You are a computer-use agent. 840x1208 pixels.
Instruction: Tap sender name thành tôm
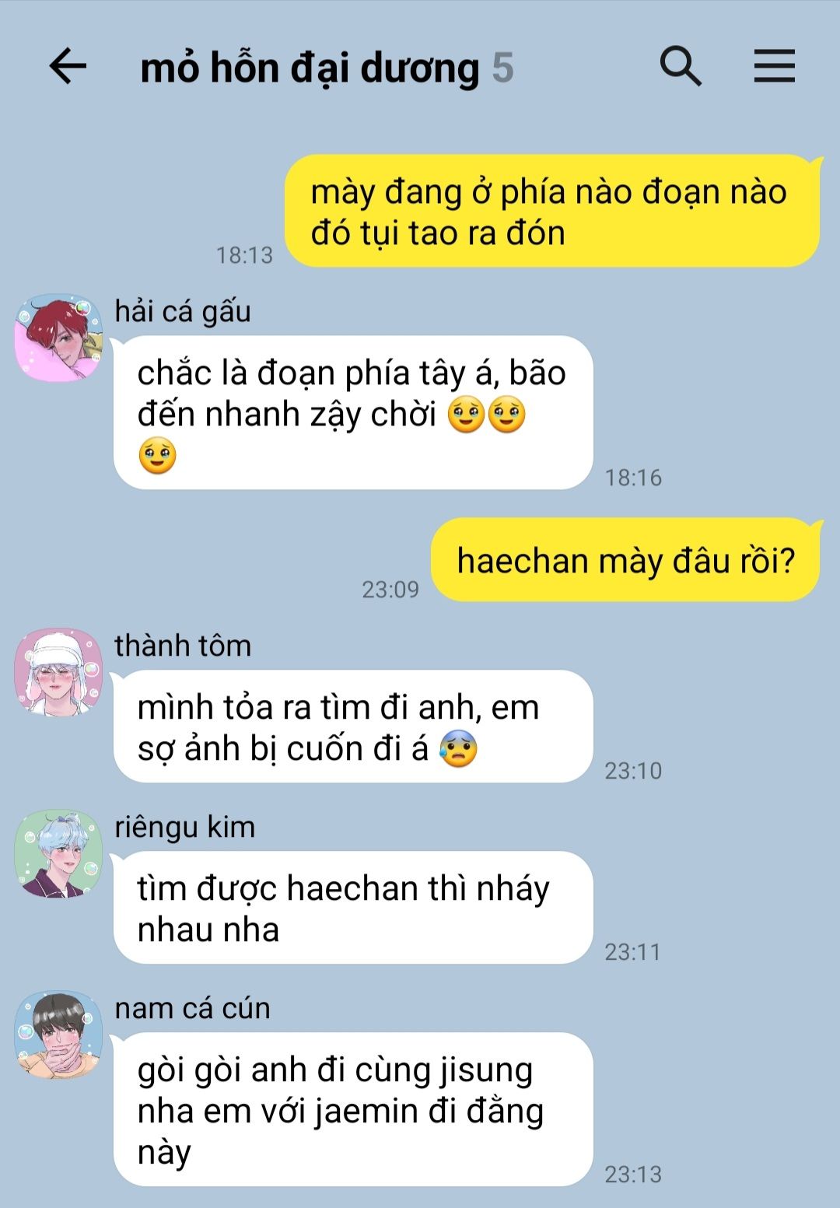(183, 646)
